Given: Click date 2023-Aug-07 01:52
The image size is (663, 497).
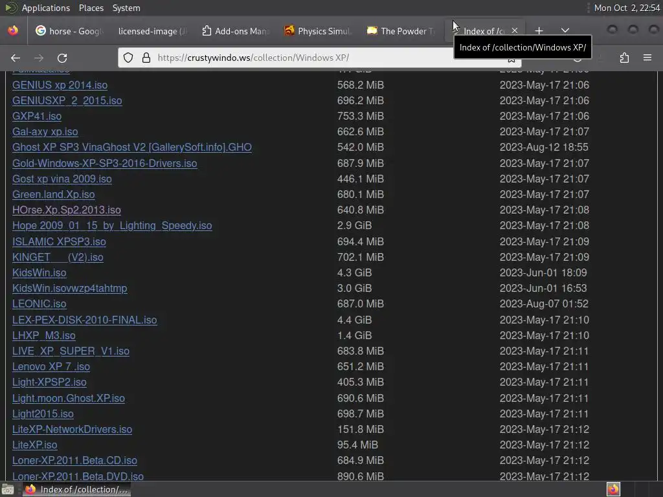Looking at the screenshot, I should [x=544, y=304].
